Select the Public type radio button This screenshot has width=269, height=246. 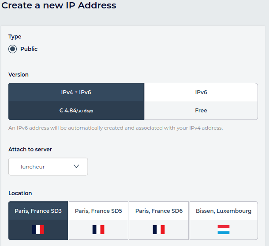click(13, 49)
